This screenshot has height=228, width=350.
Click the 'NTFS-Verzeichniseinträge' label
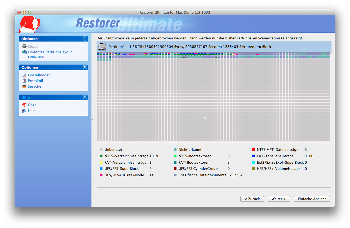tap(126, 156)
